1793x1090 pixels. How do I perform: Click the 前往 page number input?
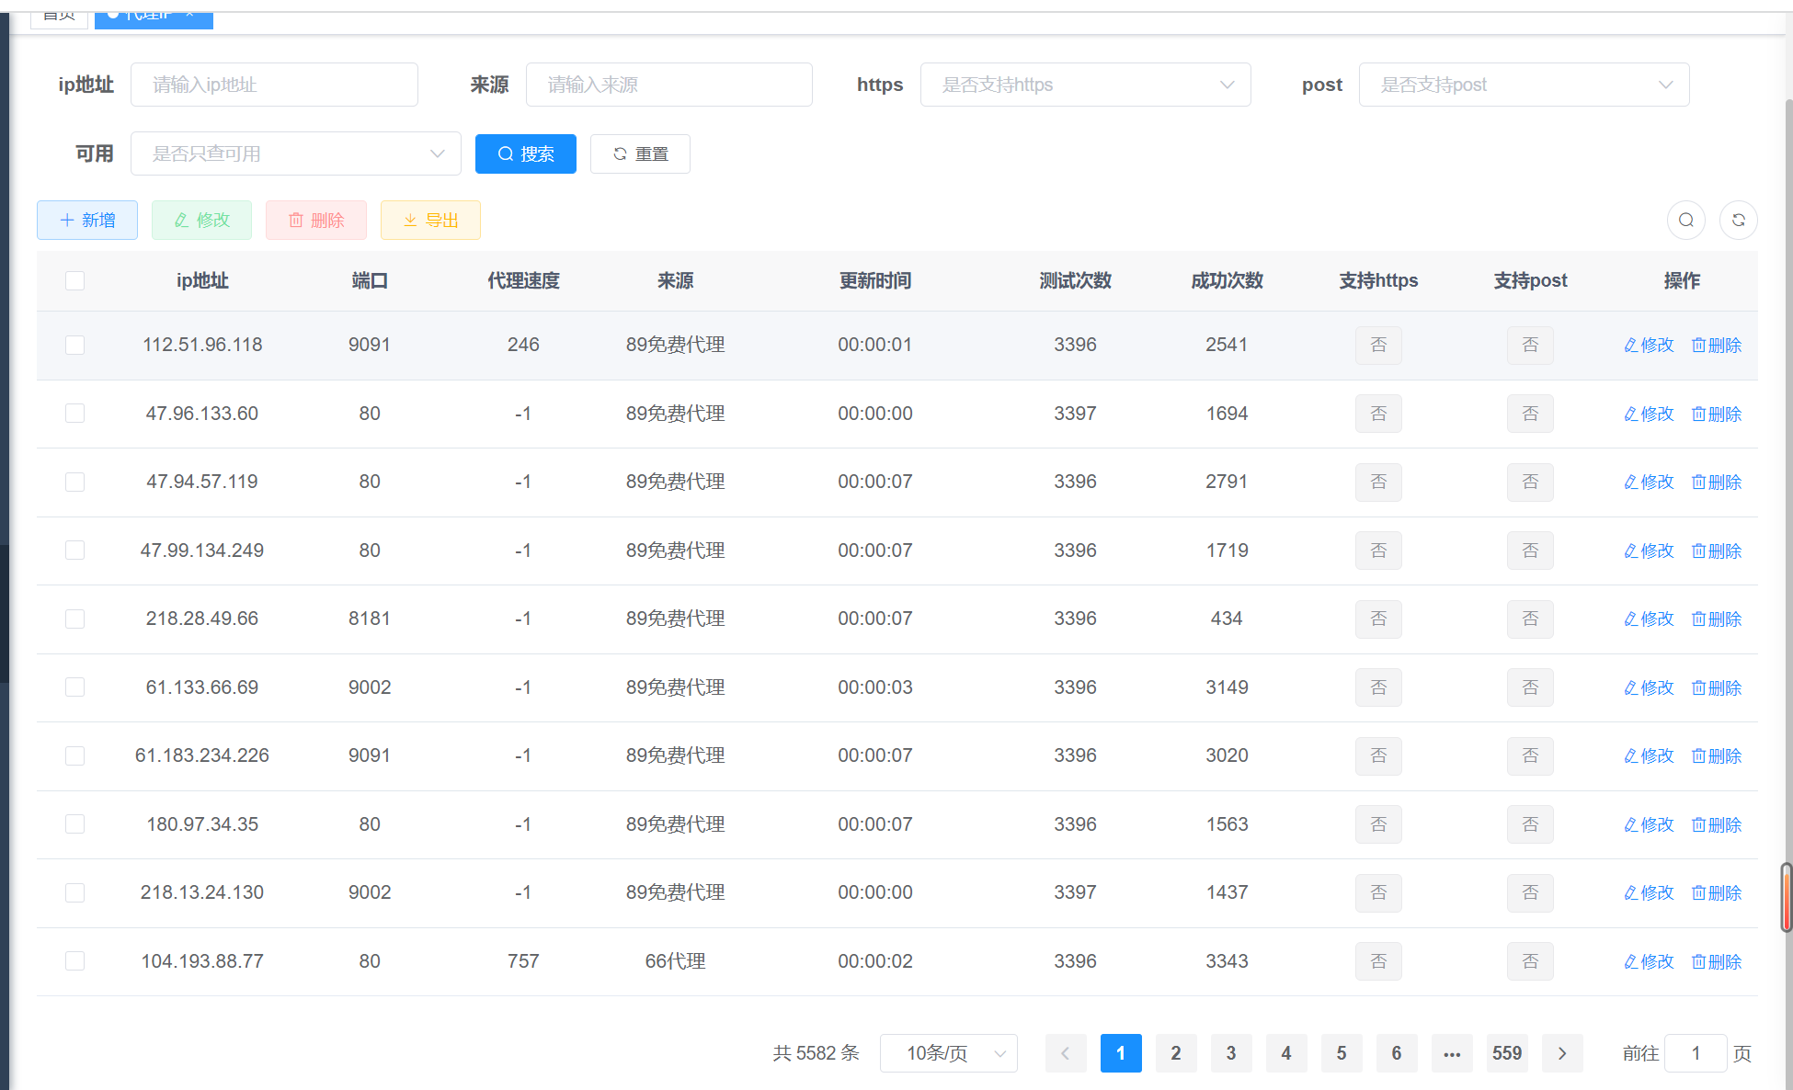[1696, 1053]
